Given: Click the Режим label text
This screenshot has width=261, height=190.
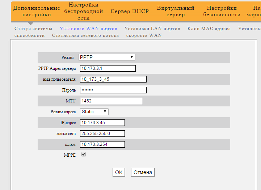Looking at the screenshot, I should (67, 58).
